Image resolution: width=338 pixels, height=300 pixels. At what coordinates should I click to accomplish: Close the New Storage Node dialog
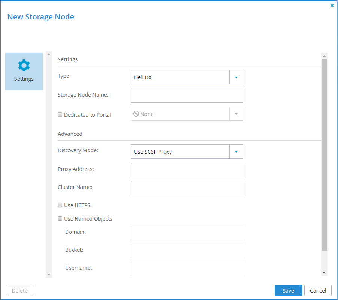332,6
